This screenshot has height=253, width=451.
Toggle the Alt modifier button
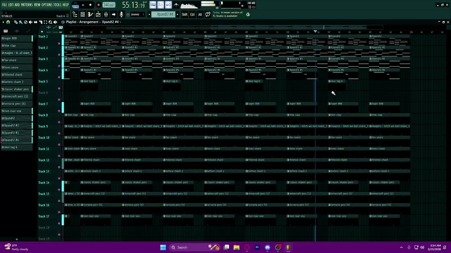click(200, 14)
